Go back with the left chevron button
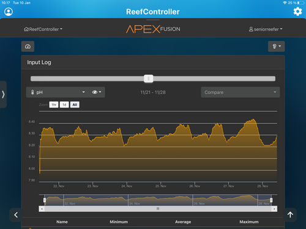This screenshot has height=229, width=306. point(16,215)
